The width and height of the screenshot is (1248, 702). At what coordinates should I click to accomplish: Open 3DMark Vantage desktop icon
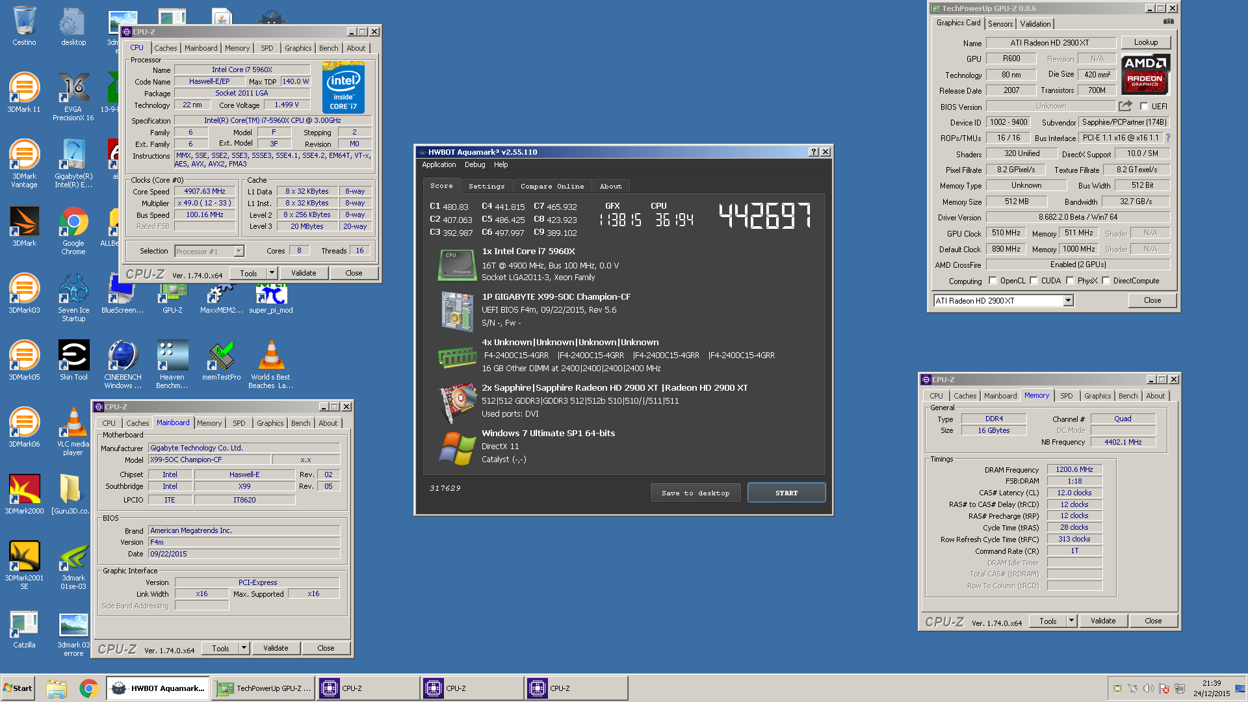[x=24, y=163]
